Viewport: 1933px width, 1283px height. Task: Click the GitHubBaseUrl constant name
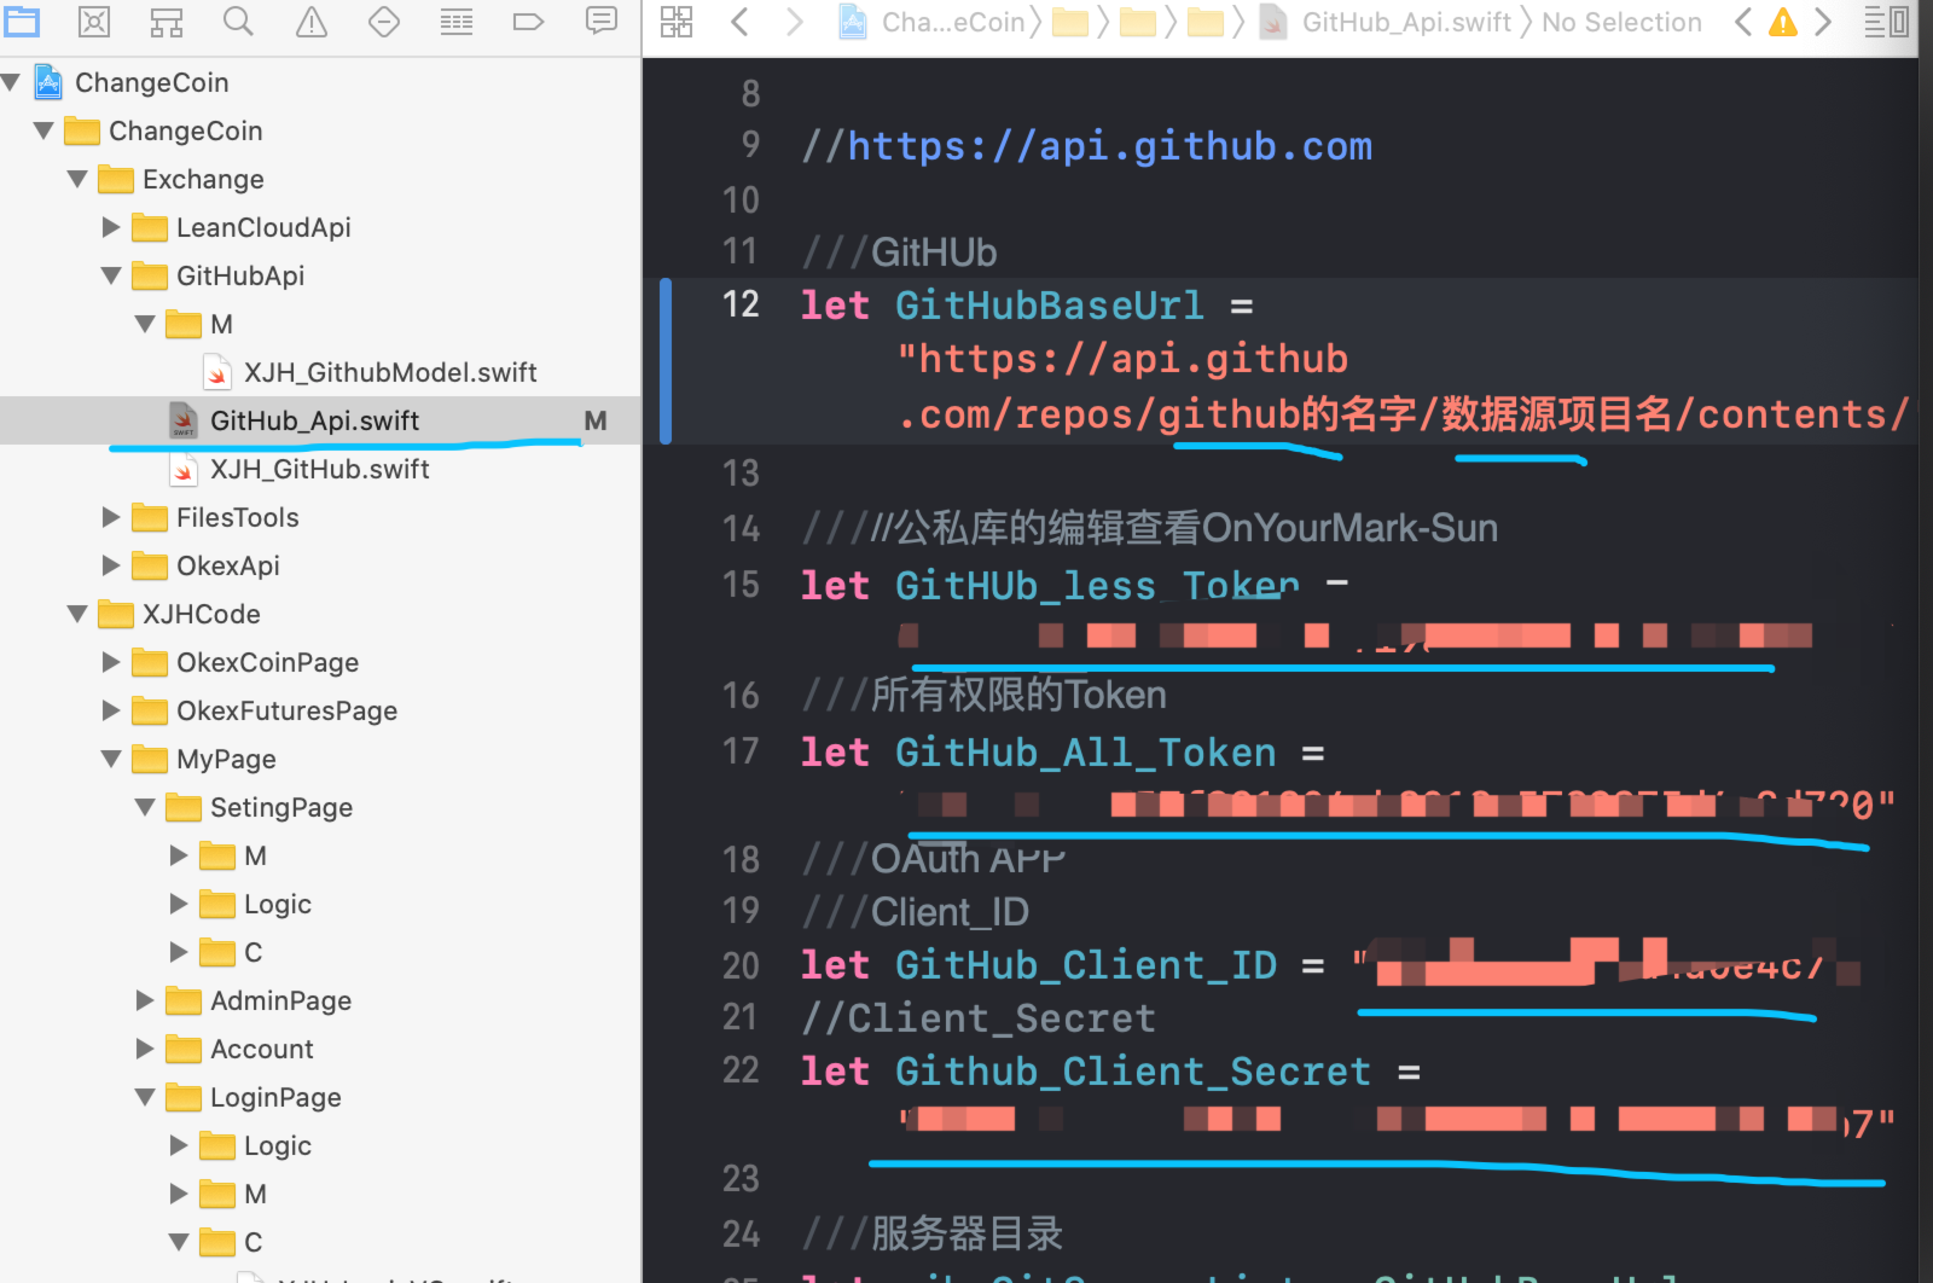pos(1049,305)
